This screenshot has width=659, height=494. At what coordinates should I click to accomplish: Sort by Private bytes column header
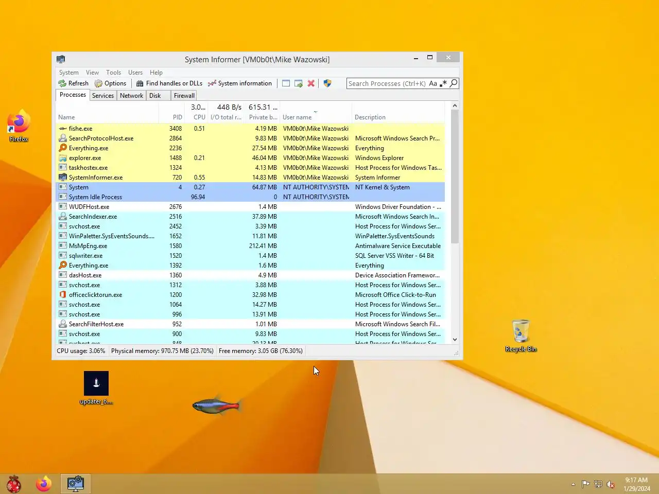click(x=262, y=113)
